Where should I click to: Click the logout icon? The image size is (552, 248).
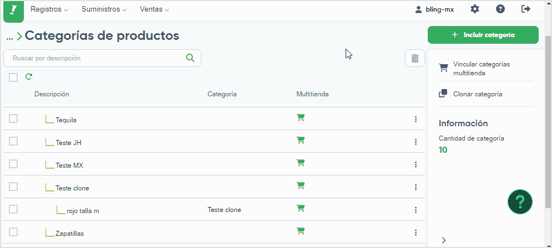point(526,9)
